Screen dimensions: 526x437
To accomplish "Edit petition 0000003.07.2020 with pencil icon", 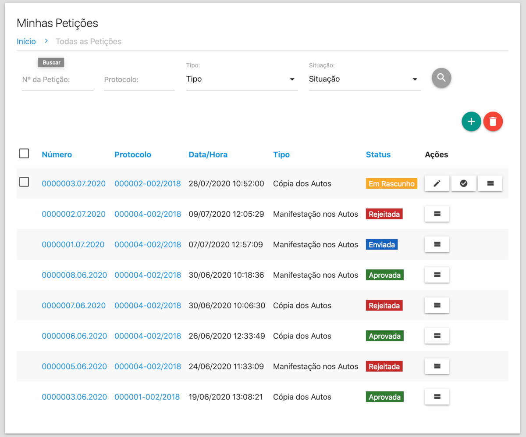I will pos(437,183).
